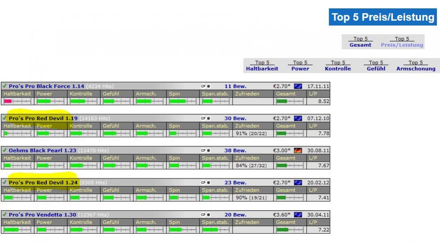
Task: Click the EU flag icon for Red Devil 1.24
Action: tap(298, 182)
